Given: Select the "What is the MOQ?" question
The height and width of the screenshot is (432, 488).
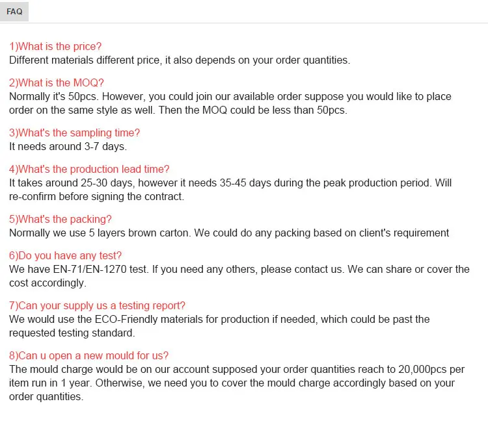Looking at the screenshot, I should click(57, 83).
